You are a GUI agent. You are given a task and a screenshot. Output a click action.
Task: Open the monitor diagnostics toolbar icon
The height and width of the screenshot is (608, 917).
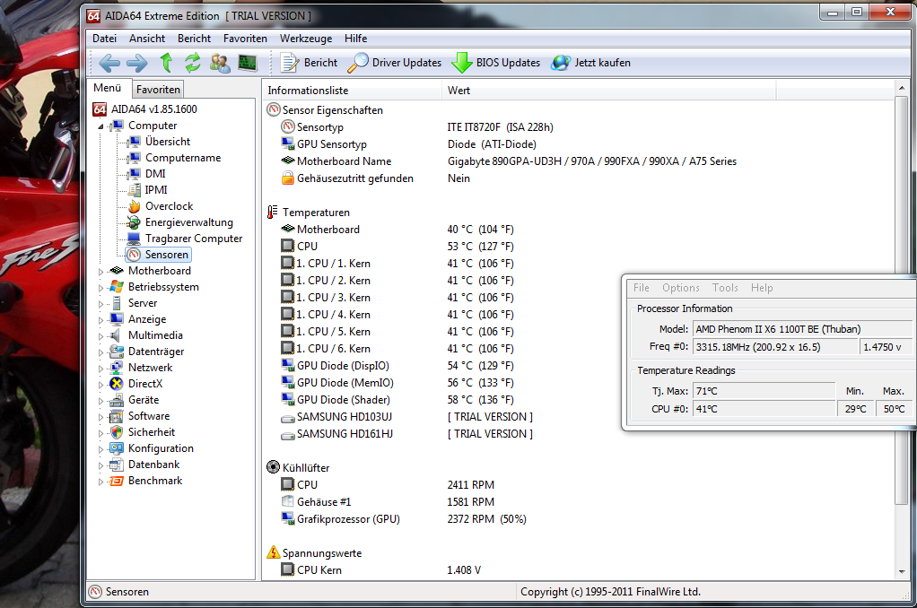click(x=248, y=63)
